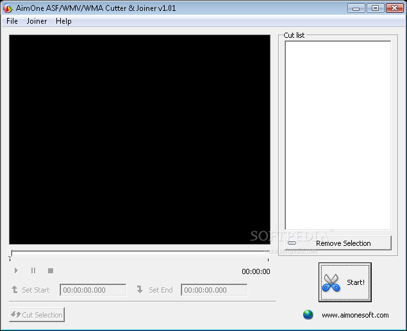This screenshot has width=407, height=331.
Task: Click the Play button
Action: (16, 271)
